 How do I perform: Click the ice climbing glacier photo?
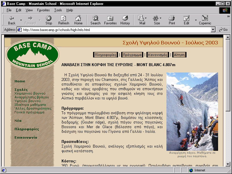[x=192, y=112]
